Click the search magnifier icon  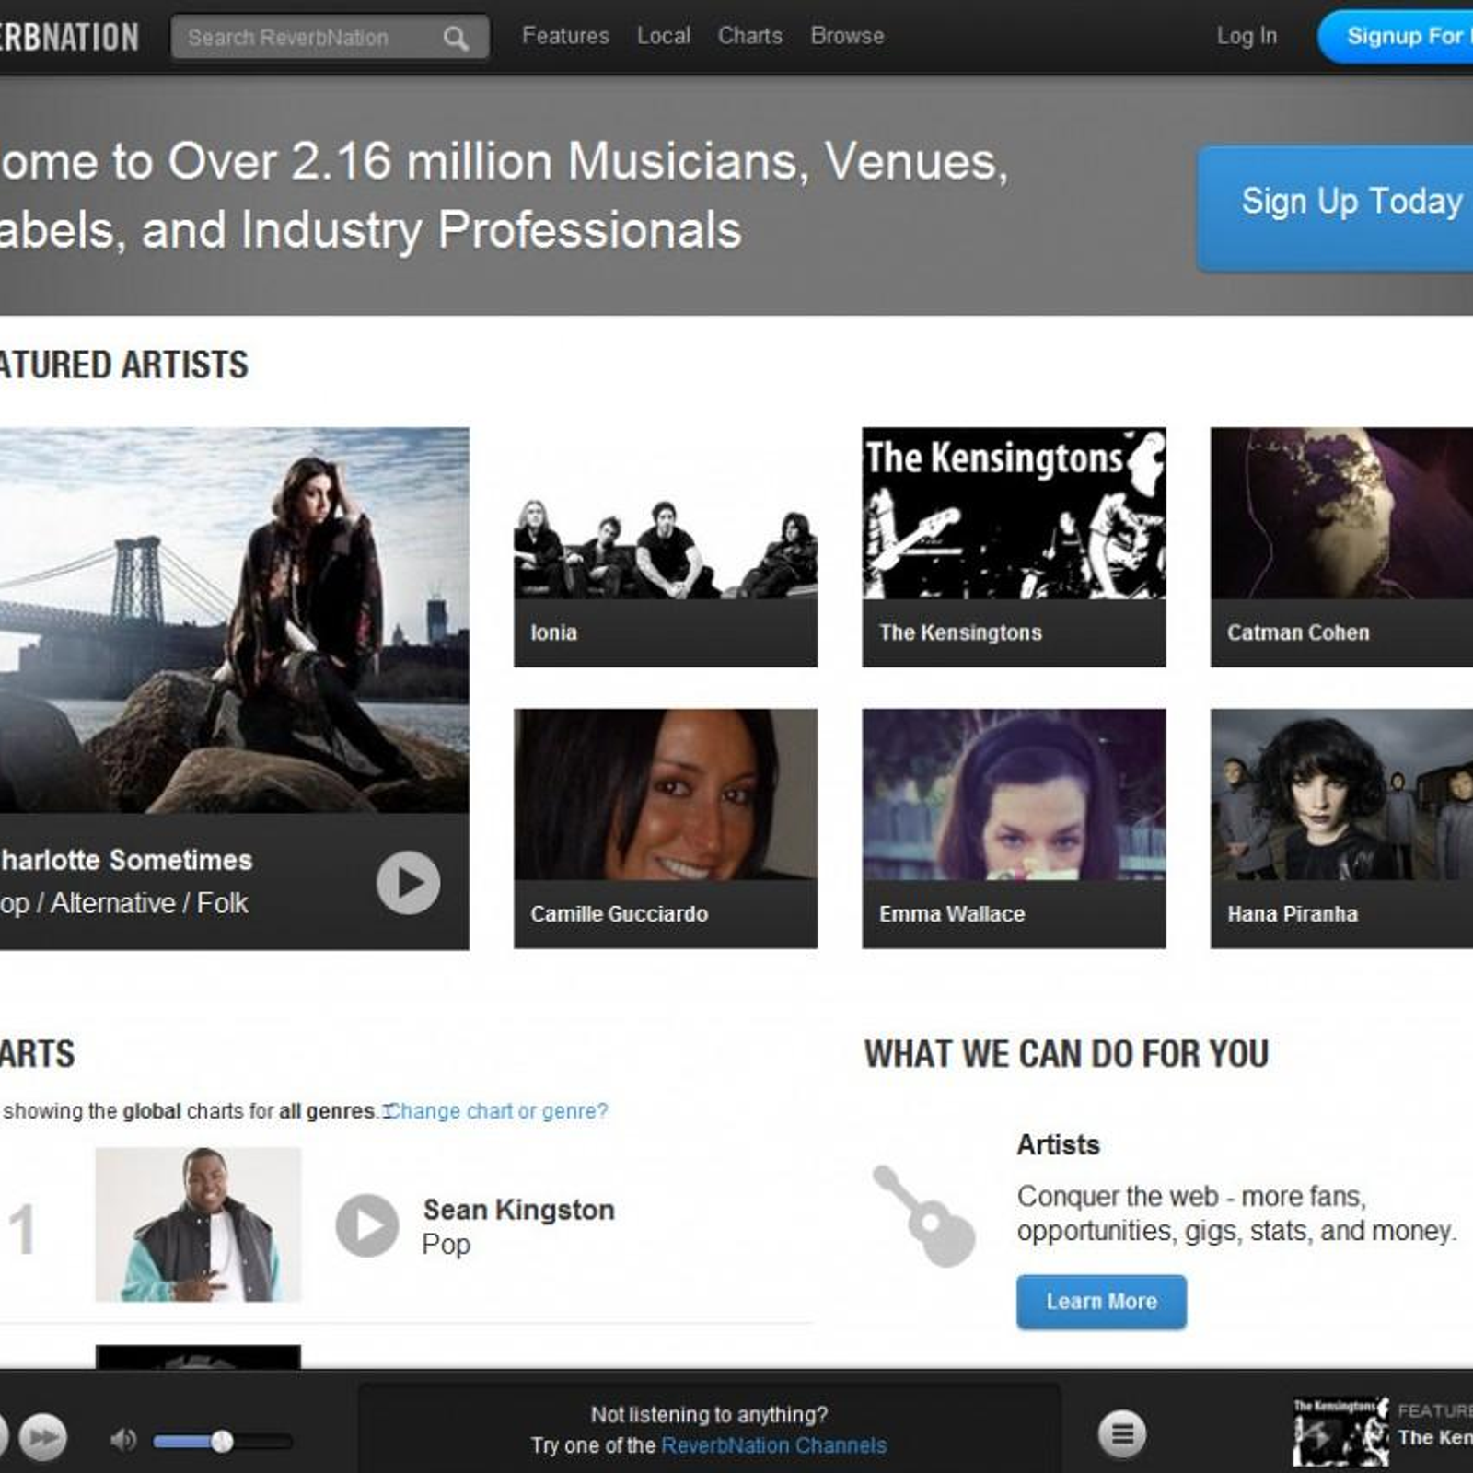click(x=456, y=38)
